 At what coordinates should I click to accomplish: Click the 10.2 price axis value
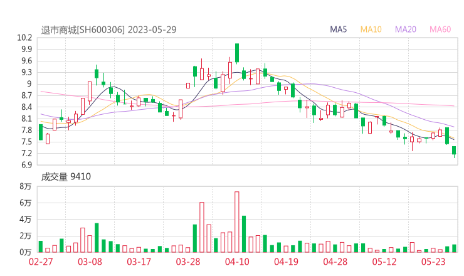[x=24, y=38]
